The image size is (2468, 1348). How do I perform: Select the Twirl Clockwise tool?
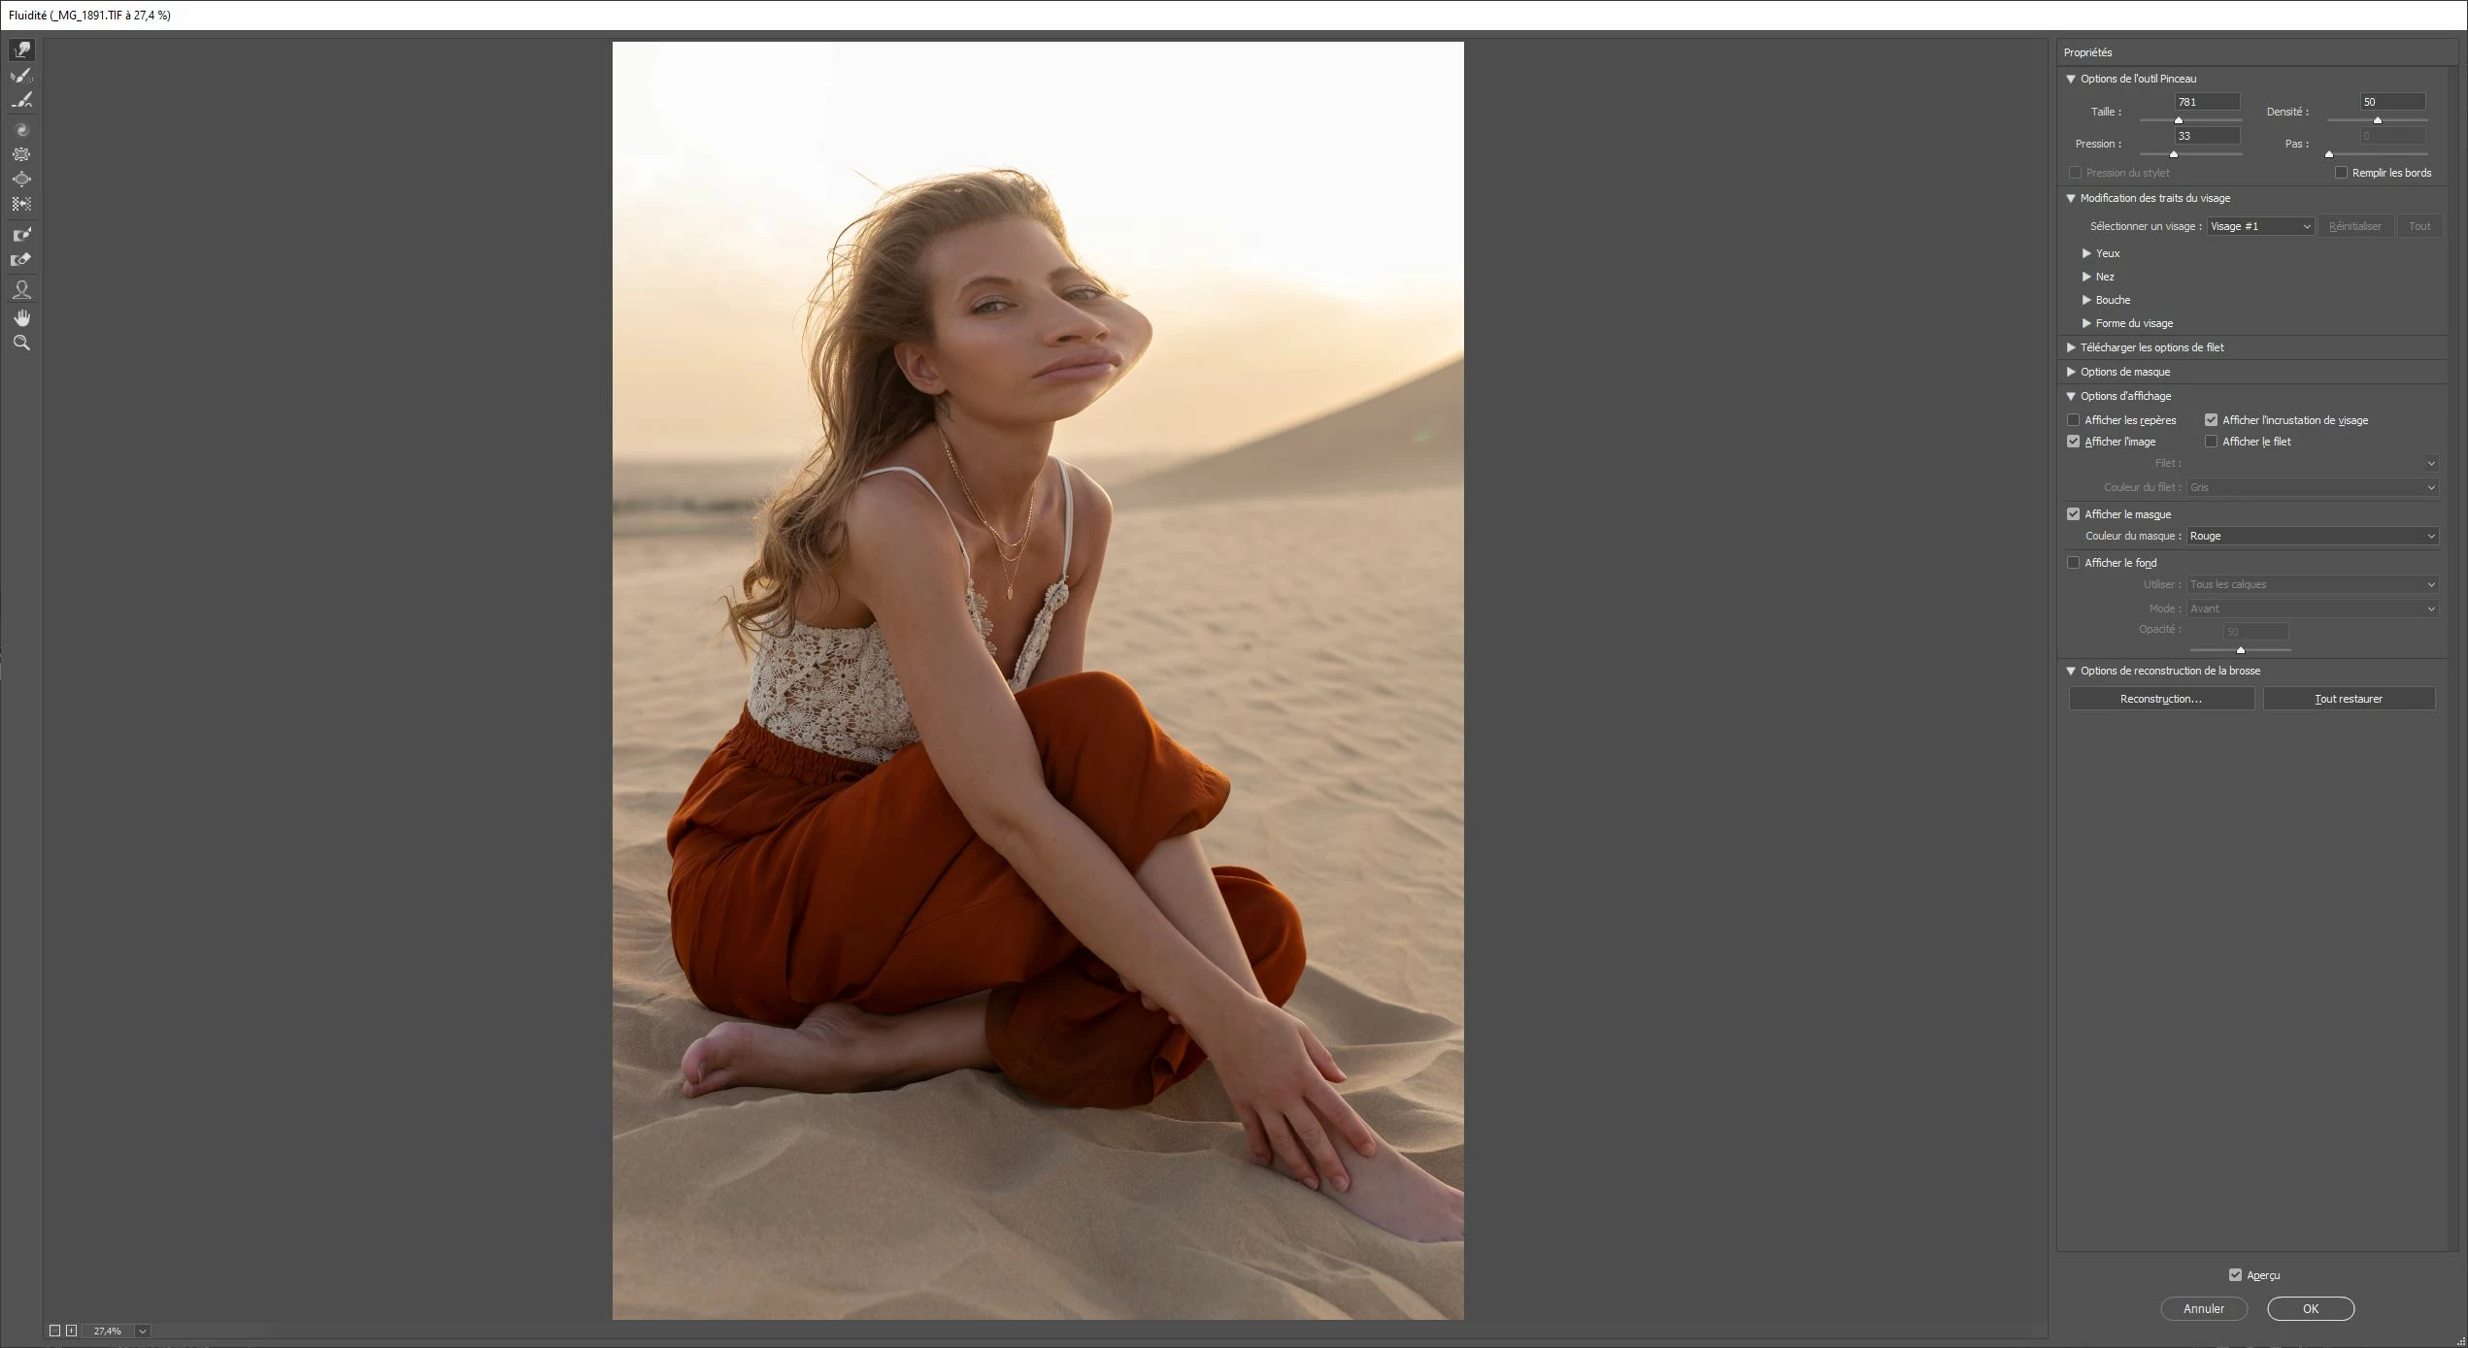[x=21, y=129]
